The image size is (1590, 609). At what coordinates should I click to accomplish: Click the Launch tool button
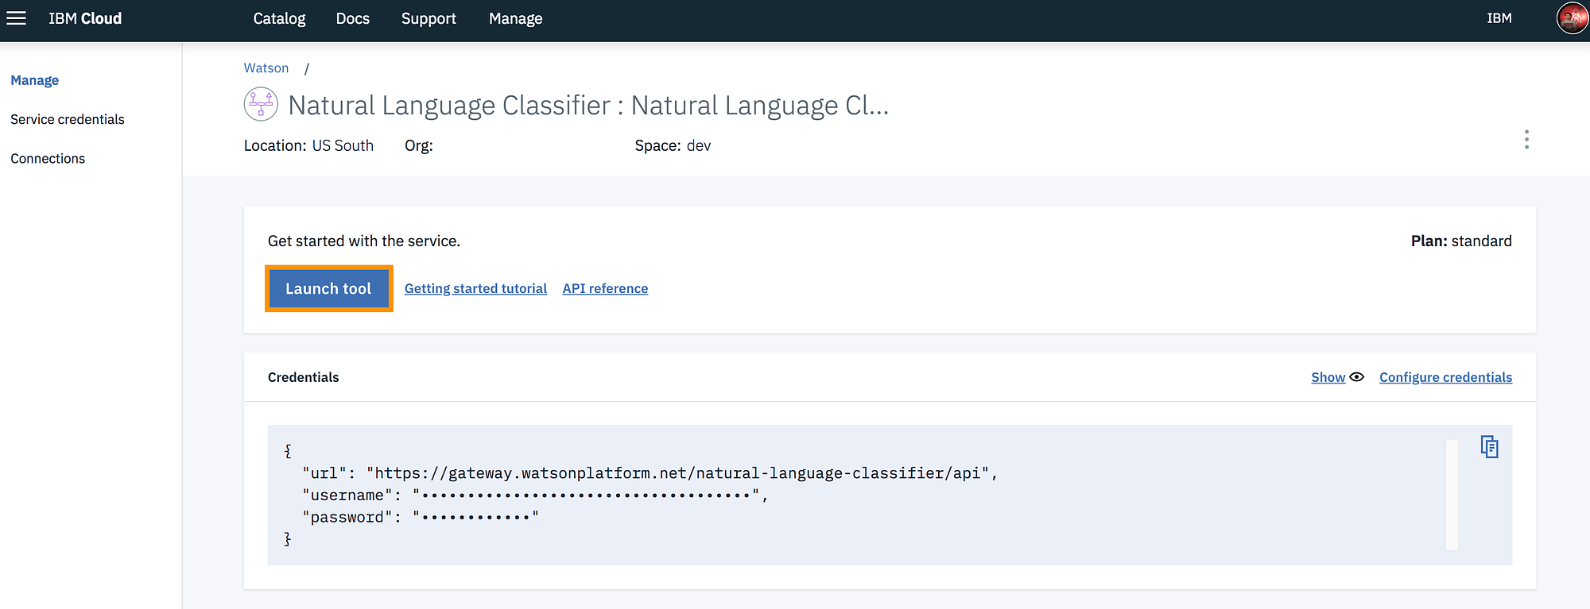328,288
